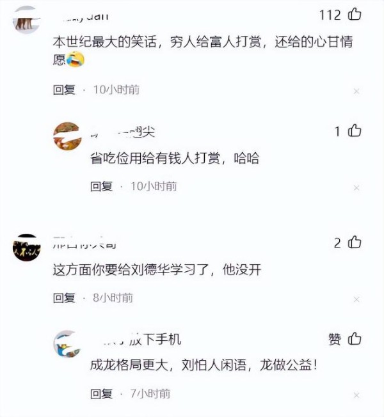Open avatar of user ending in 尖

(67, 136)
